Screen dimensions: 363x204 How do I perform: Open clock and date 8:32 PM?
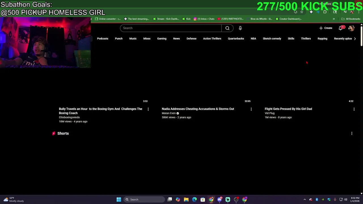pyautogui.click(x=355, y=199)
